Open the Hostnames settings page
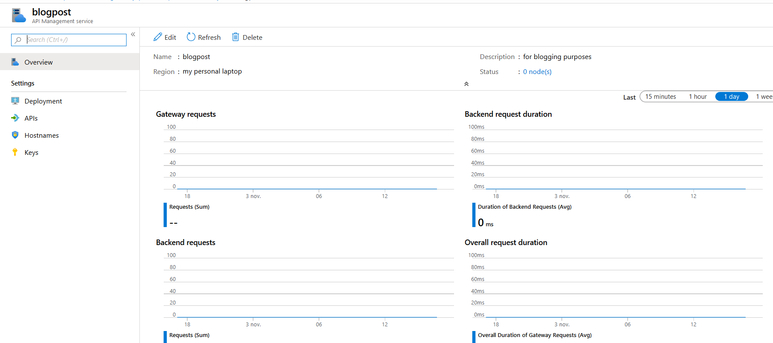The width and height of the screenshot is (773, 343). (x=41, y=135)
